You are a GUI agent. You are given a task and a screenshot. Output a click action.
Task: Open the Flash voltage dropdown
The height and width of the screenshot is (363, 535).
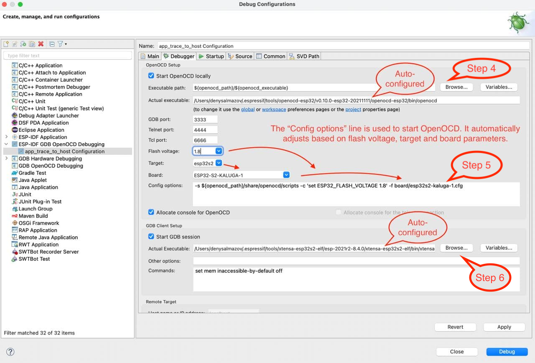click(x=219, y=151)
